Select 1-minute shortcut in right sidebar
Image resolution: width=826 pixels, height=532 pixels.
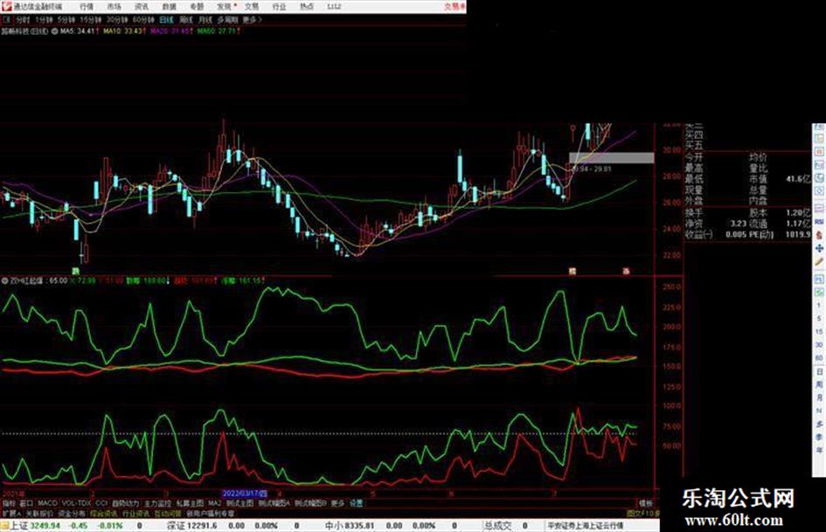click(819, 306)
